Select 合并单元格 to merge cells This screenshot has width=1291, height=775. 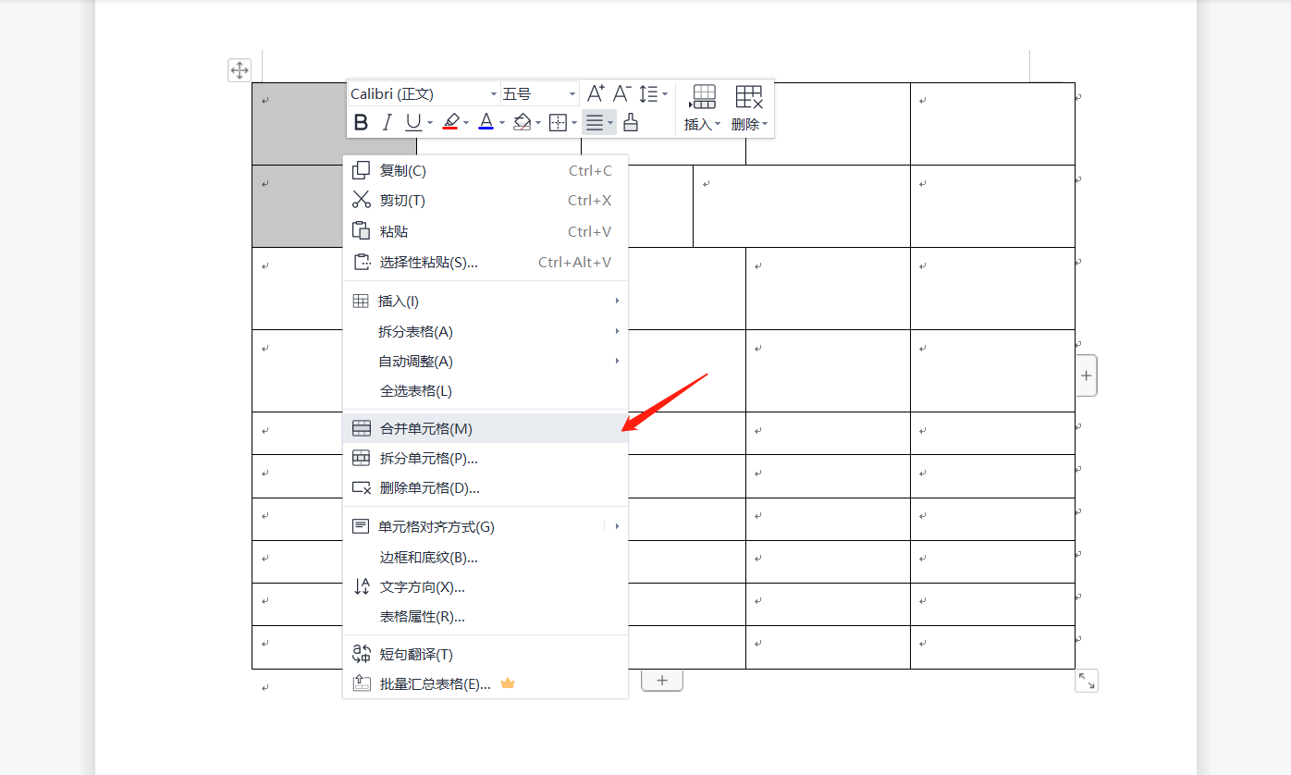click(x=425, y=427)
